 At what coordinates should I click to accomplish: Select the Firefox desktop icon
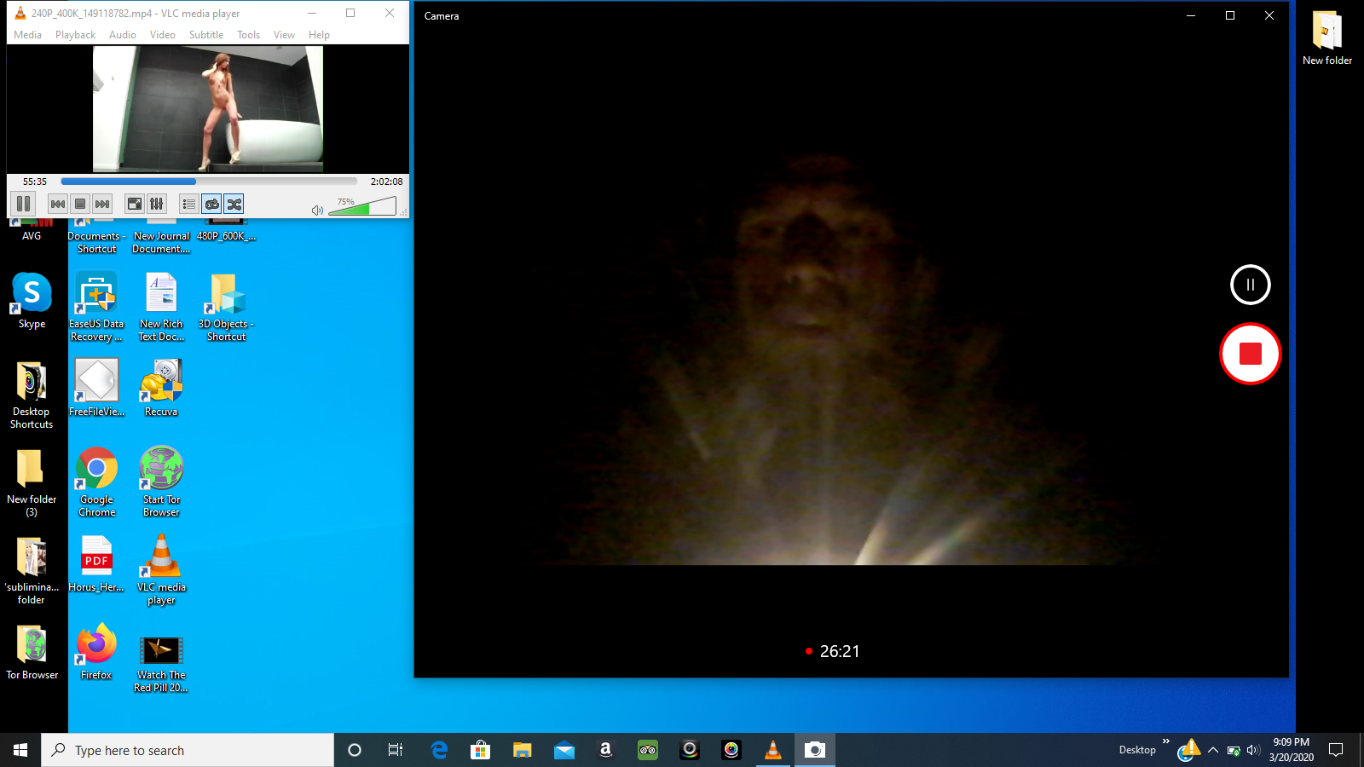pyautogui.click(x=96, y=652)
